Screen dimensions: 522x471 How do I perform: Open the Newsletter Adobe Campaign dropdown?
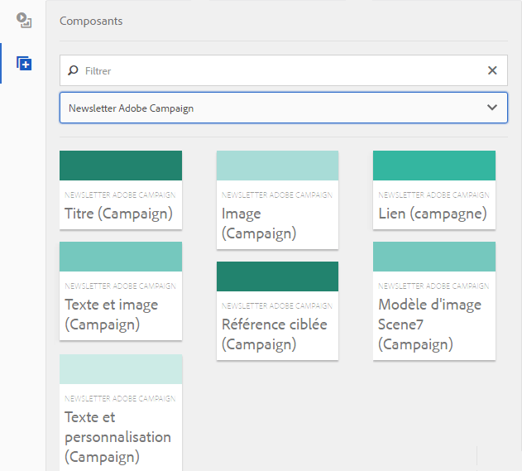coord(273,108)
